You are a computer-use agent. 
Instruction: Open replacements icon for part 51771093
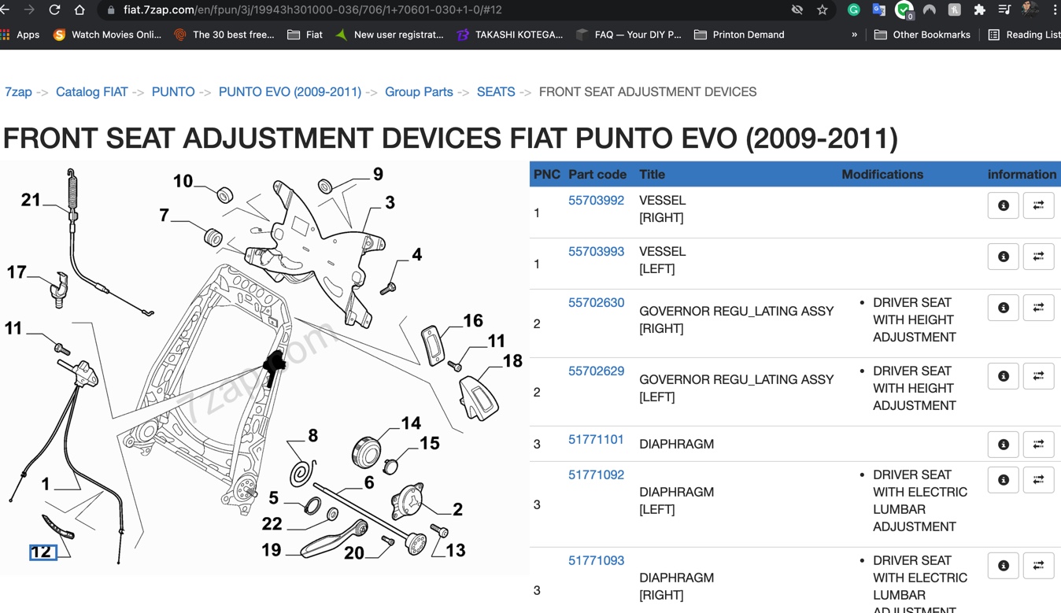(x=1038, y=566)
